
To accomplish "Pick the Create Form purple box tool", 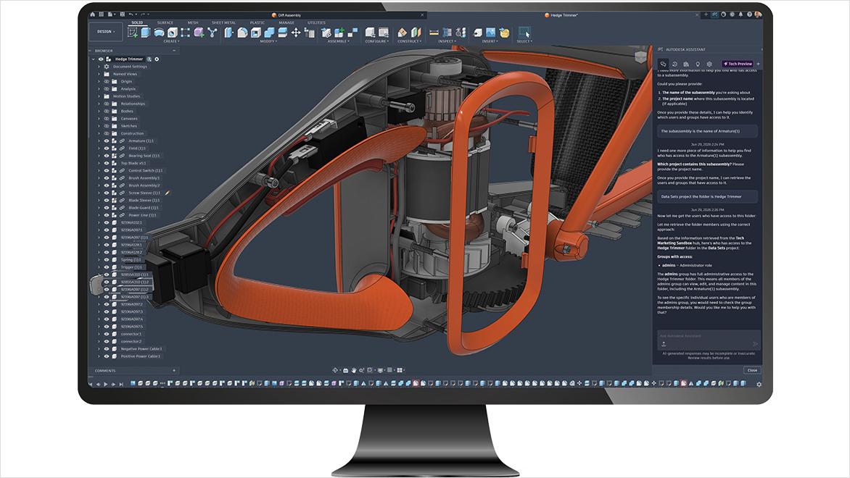I will (199, 33).
